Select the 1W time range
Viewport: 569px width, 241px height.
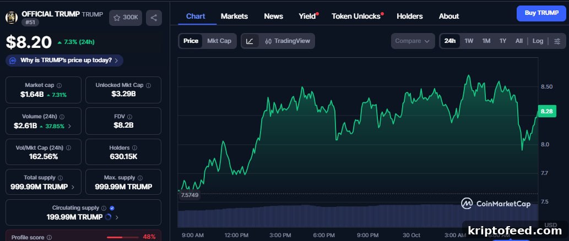[x=469, y=41]
